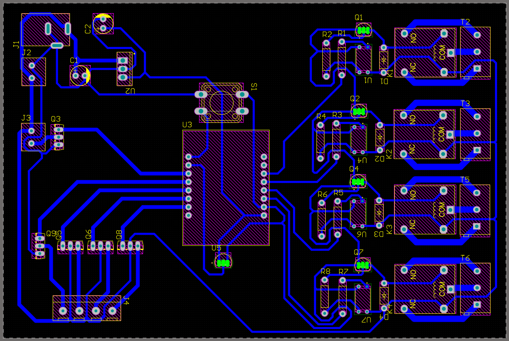The height and width of the screenshot is (341, 509).
Task: Click capacitor C1 footprint
Action: coord(80,75)
